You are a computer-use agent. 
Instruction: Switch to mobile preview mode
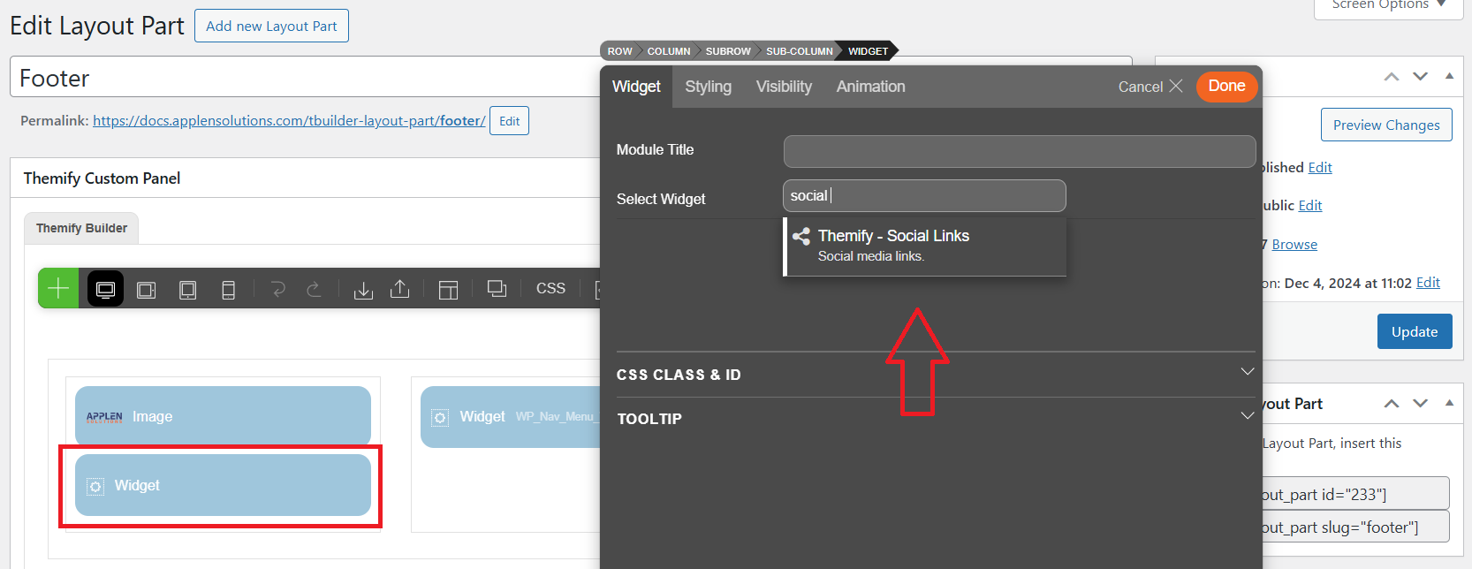click(x=228, y=290)
